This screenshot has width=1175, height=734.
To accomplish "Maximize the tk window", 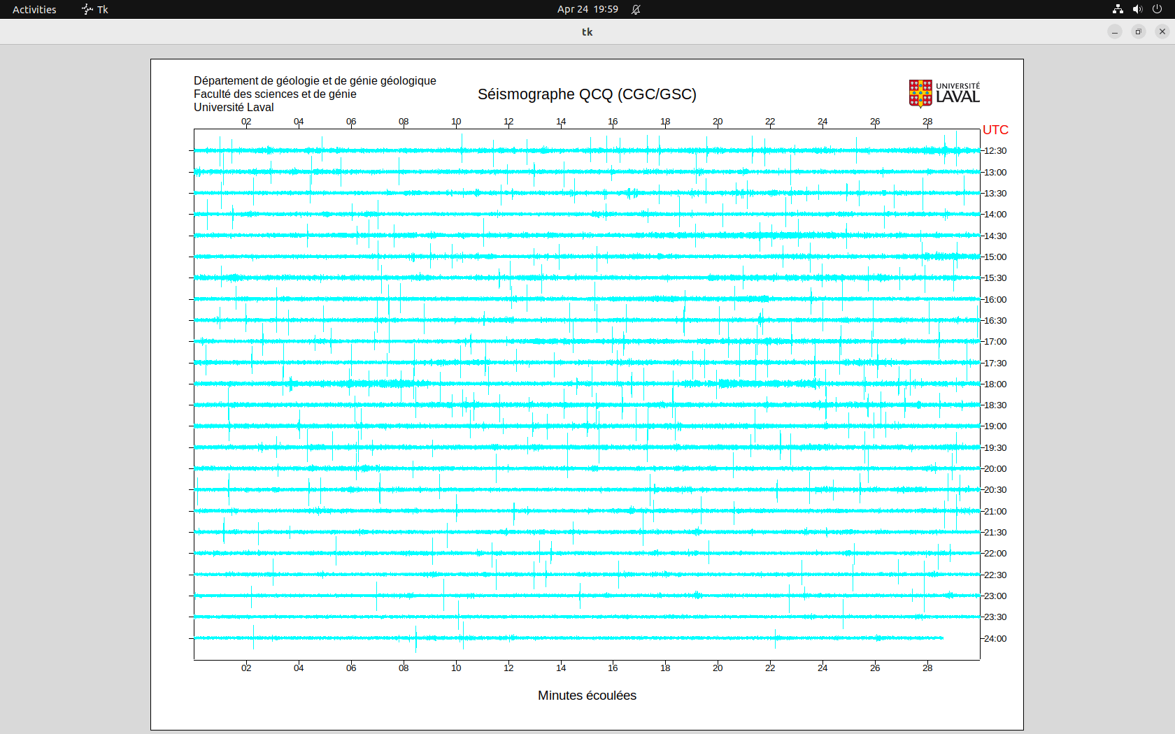I will tap(1139, 31).
